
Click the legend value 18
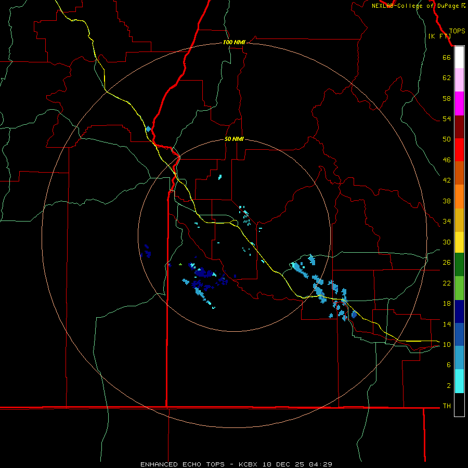point(447,304)
